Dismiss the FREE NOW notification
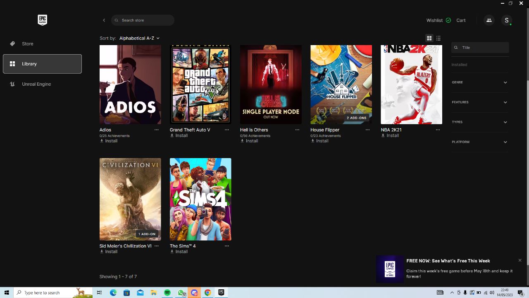529x298 pixels. point(520,260)
